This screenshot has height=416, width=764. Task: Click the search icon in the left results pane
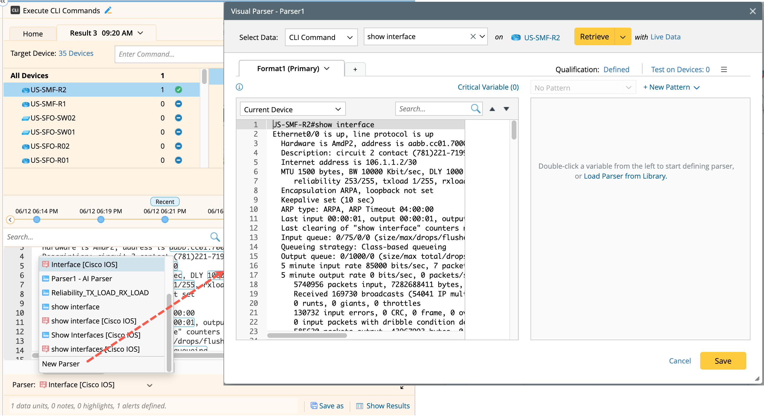click(x=215, y=237)
